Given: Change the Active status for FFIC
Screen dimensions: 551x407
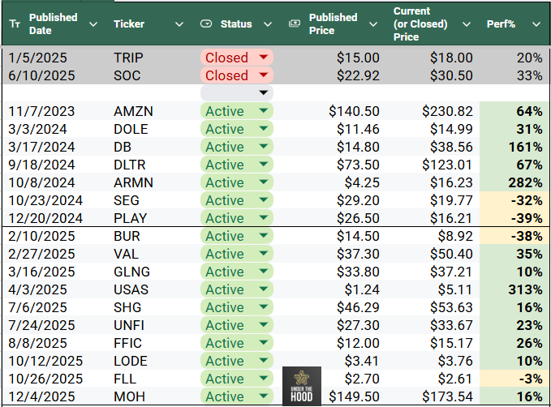Looking at the screenshot, I should (x=237, y=343).
